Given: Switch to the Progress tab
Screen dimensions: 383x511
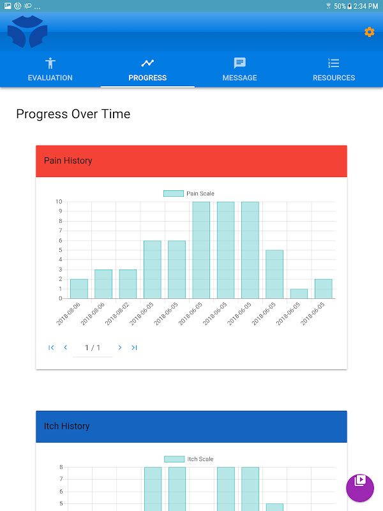Looking at the screenshot, I should [x=147, y=69].
